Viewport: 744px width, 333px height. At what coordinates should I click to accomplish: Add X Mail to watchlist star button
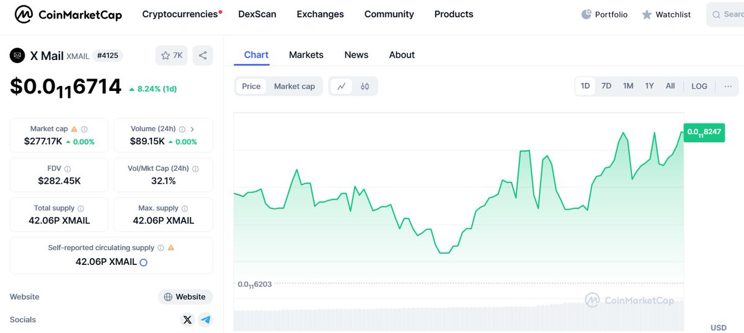point(172,56)
